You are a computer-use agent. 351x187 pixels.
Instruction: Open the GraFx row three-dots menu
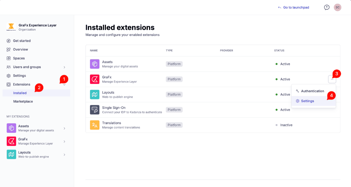click(x=332, y=79)
